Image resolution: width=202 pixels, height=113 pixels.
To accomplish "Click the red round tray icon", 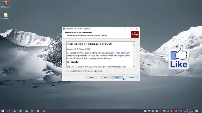I will click(175, 111).
